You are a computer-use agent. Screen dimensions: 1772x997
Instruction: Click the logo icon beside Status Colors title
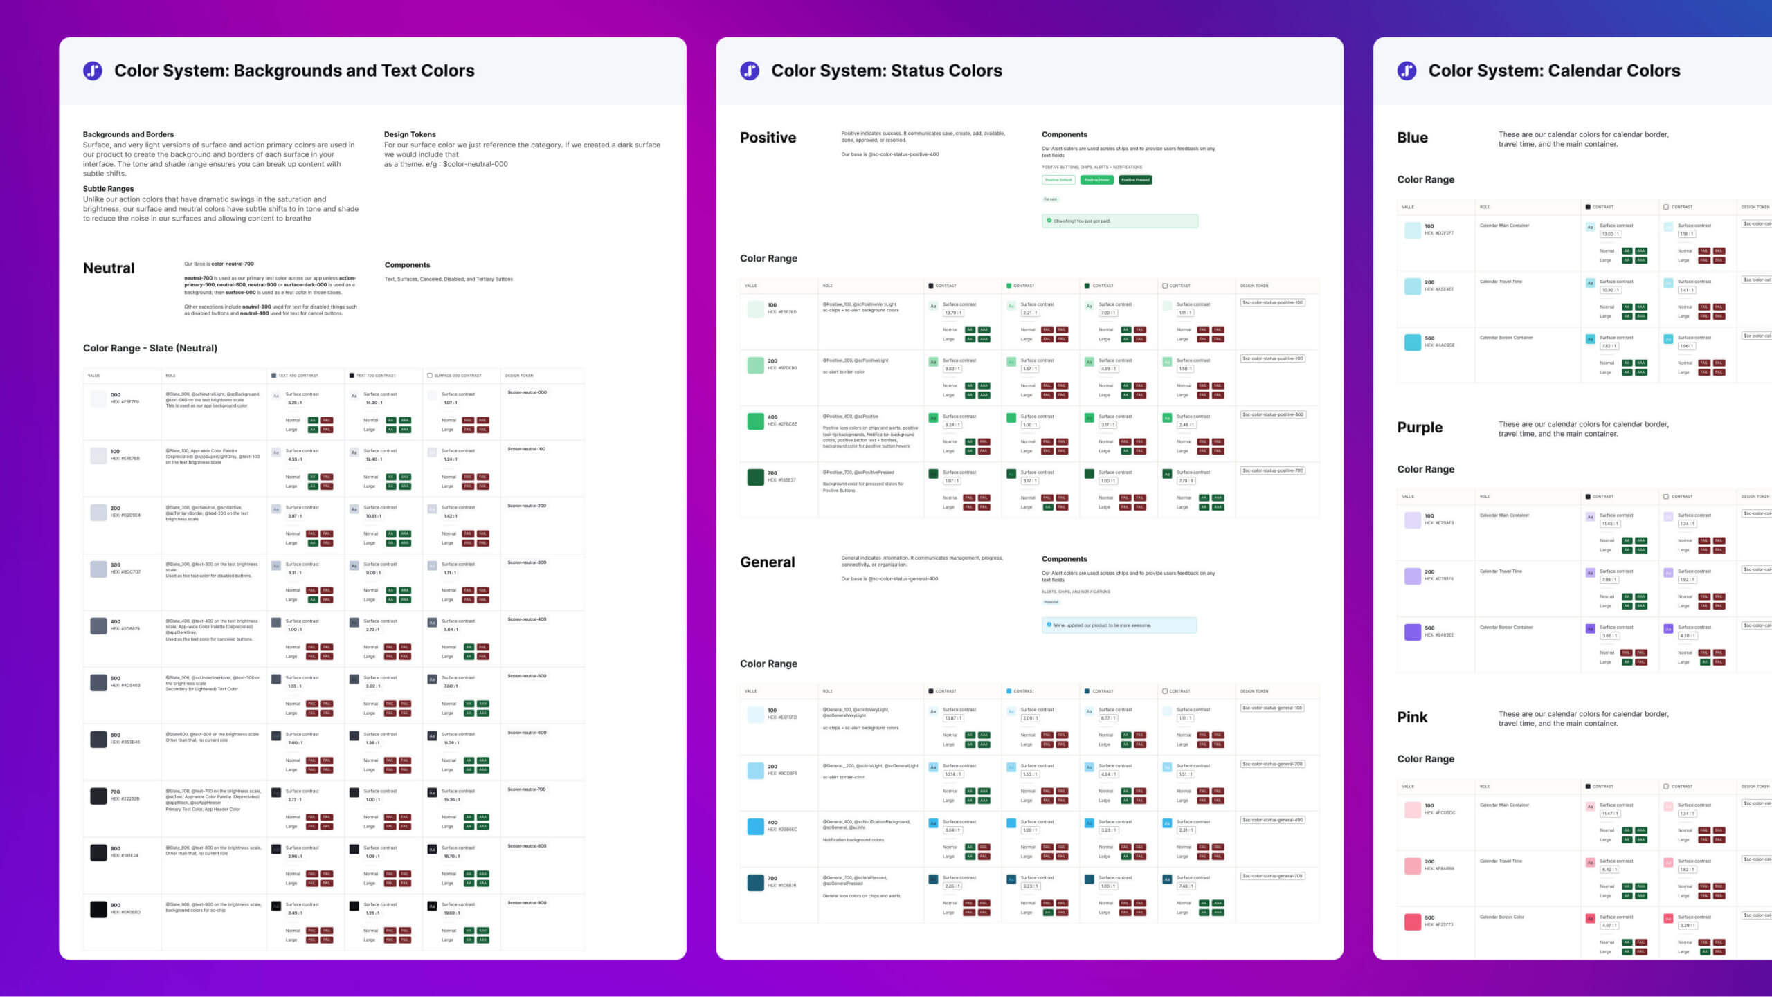pos(750,71)
